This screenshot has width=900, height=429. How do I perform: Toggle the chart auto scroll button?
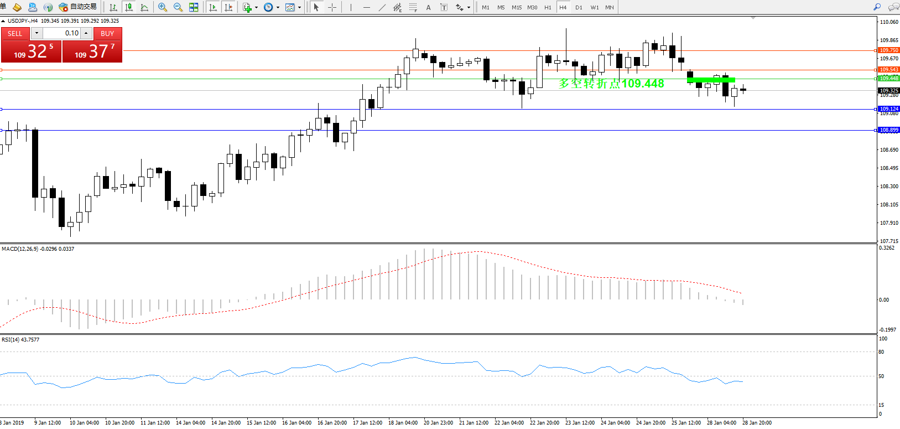tap(213, 7)
